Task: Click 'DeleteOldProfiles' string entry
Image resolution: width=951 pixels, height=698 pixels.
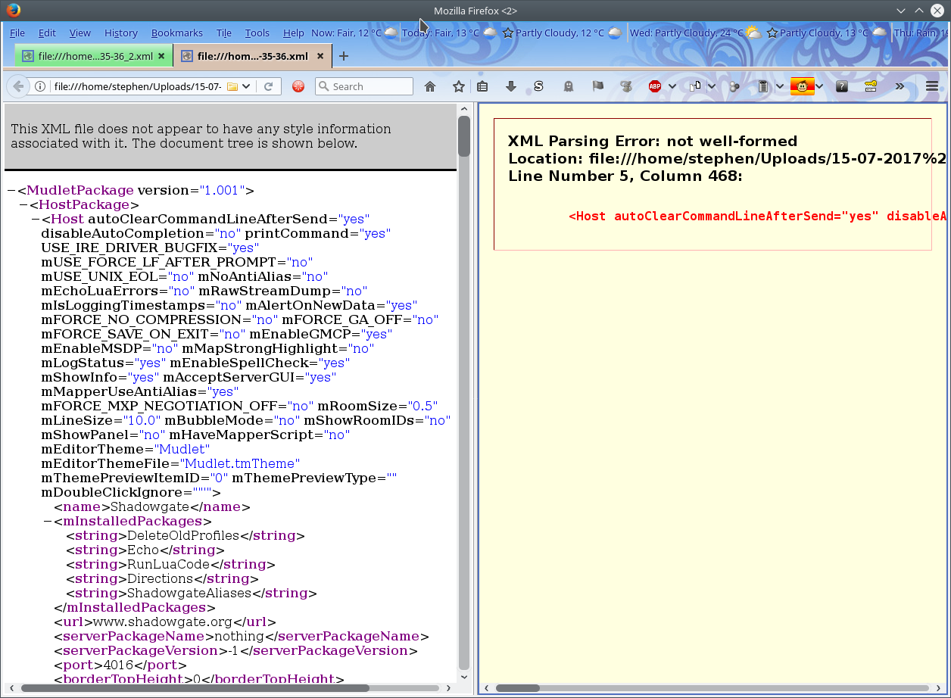Action: coord(182,536)
